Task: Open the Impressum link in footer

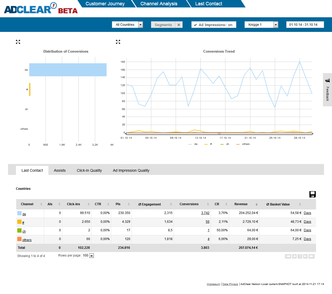Action: tap(213, 284)
